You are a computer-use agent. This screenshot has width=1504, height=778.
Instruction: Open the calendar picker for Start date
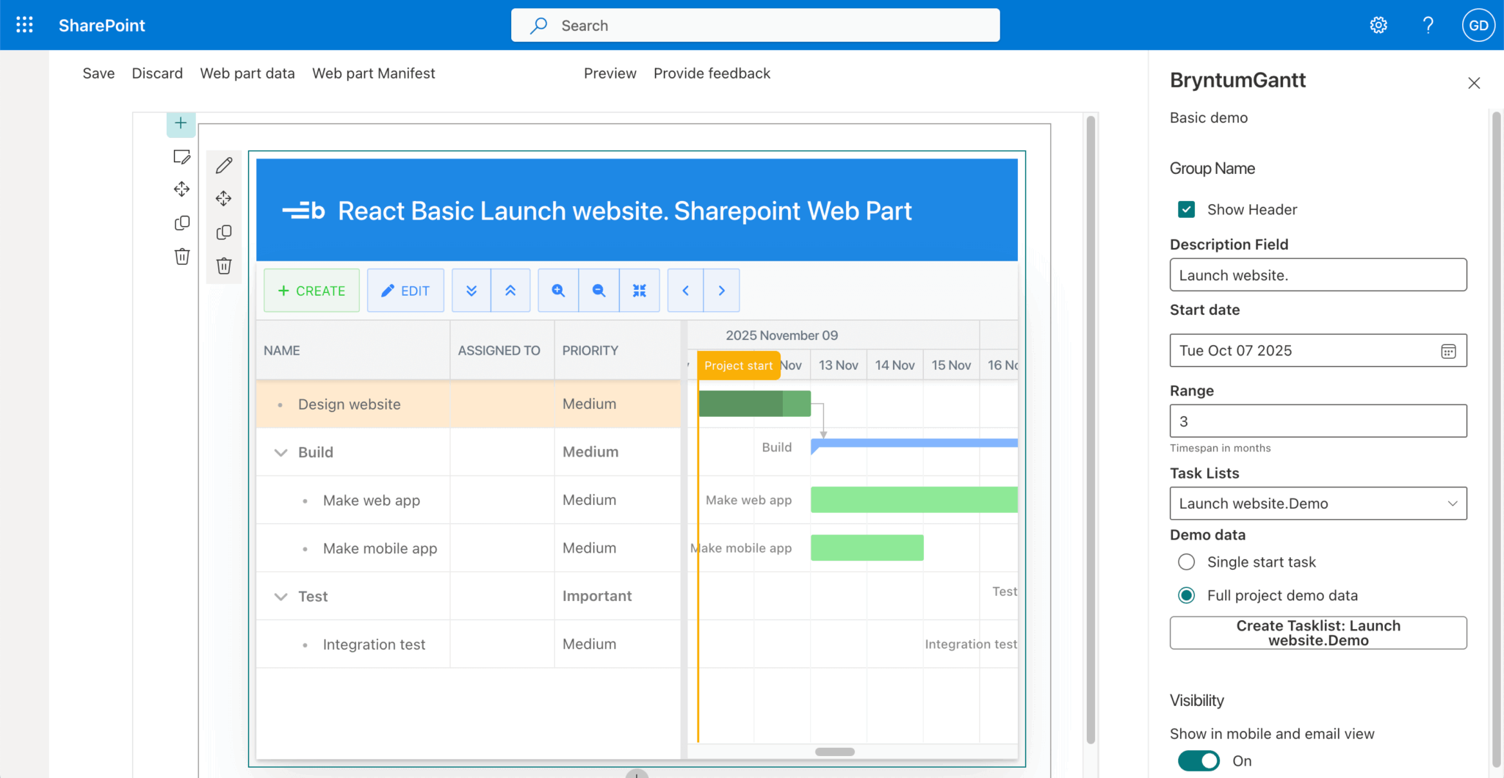click(x=1447, y=351)
